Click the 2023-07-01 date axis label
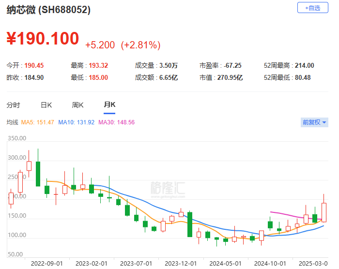Screen dimensions: 339x269 pyautogui.click(x=136, y=264)
